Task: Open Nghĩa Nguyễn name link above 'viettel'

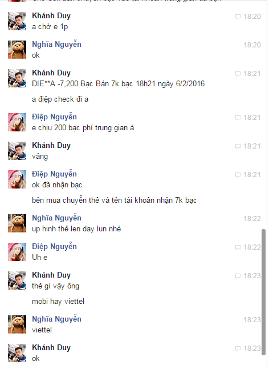Action: (x=56, y=319)
